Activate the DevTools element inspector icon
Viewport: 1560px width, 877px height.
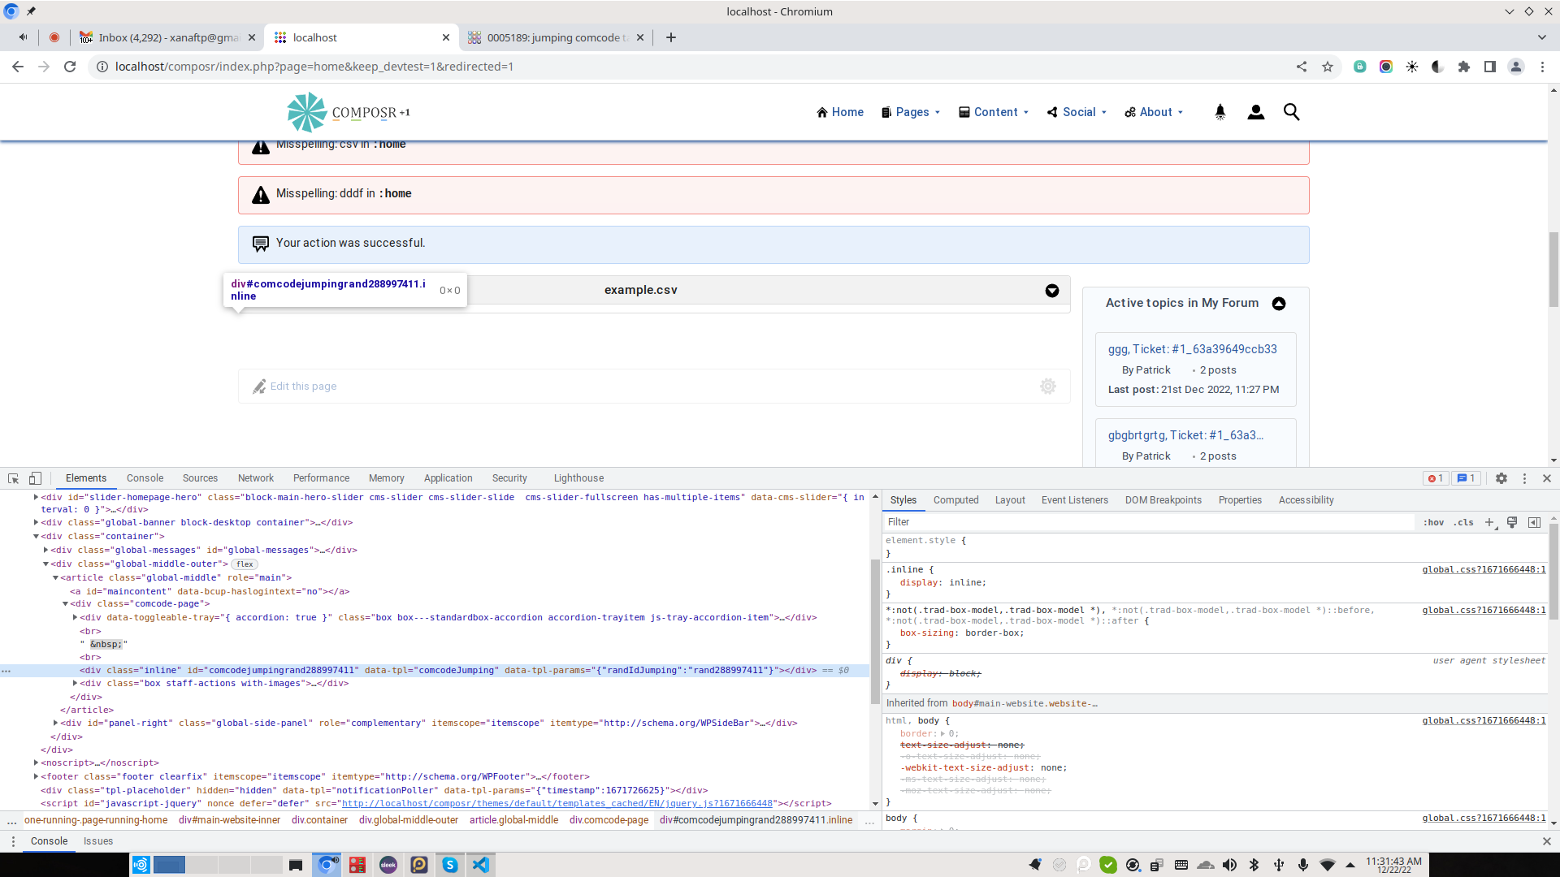coord(13,478)
